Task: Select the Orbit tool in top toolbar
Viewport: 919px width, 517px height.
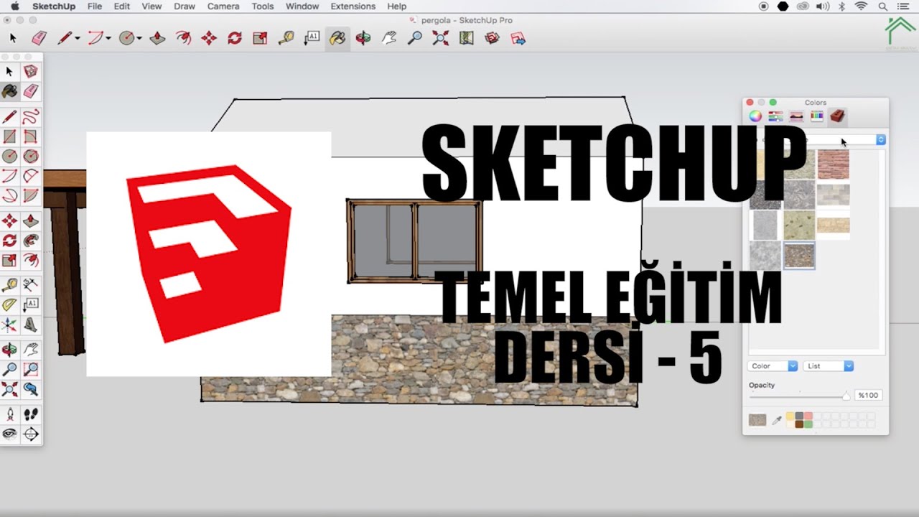Action: pos(363,38)
